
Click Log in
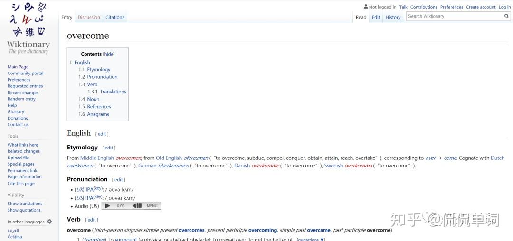click(504, 7)
